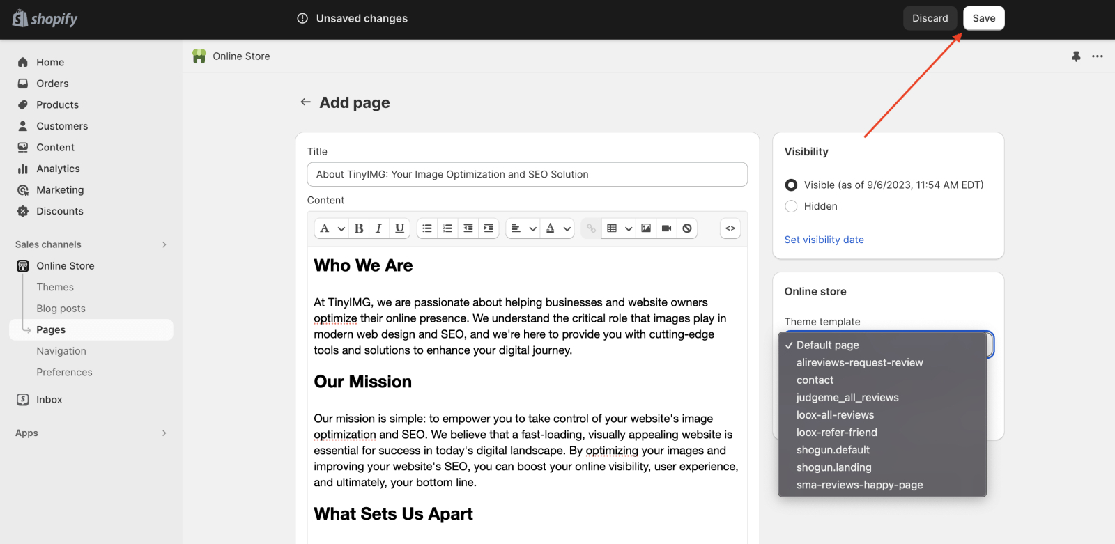Click the outdent icon
1115x544 pixels.
pyautogui.click(x=468, y=228)
